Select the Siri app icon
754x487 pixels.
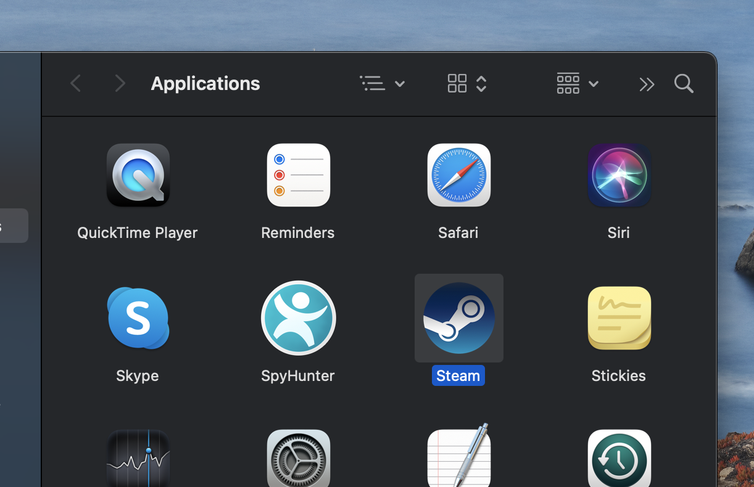click(x=619, y=175)
